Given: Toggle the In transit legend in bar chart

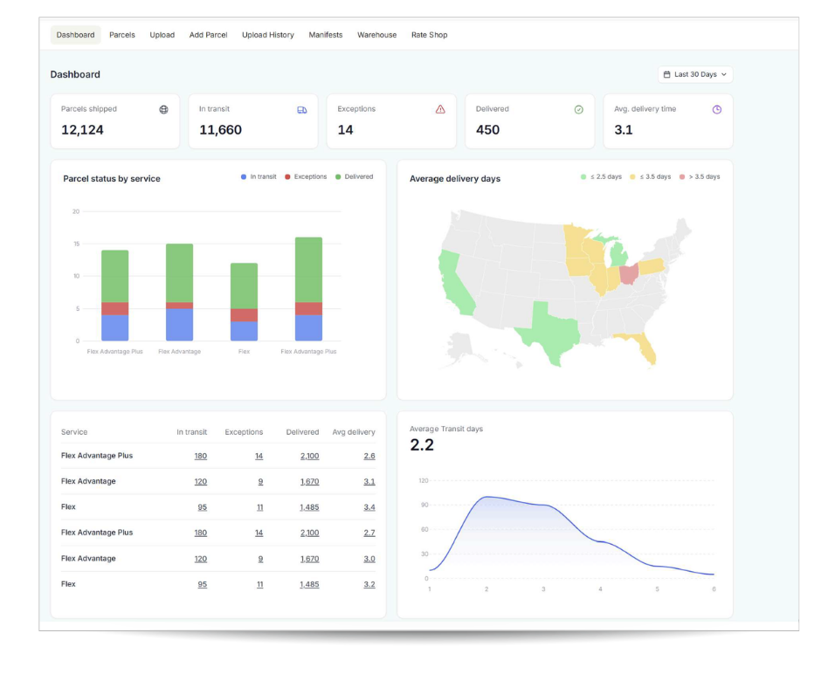Looking at the screenshot, I should click(259, 177).
